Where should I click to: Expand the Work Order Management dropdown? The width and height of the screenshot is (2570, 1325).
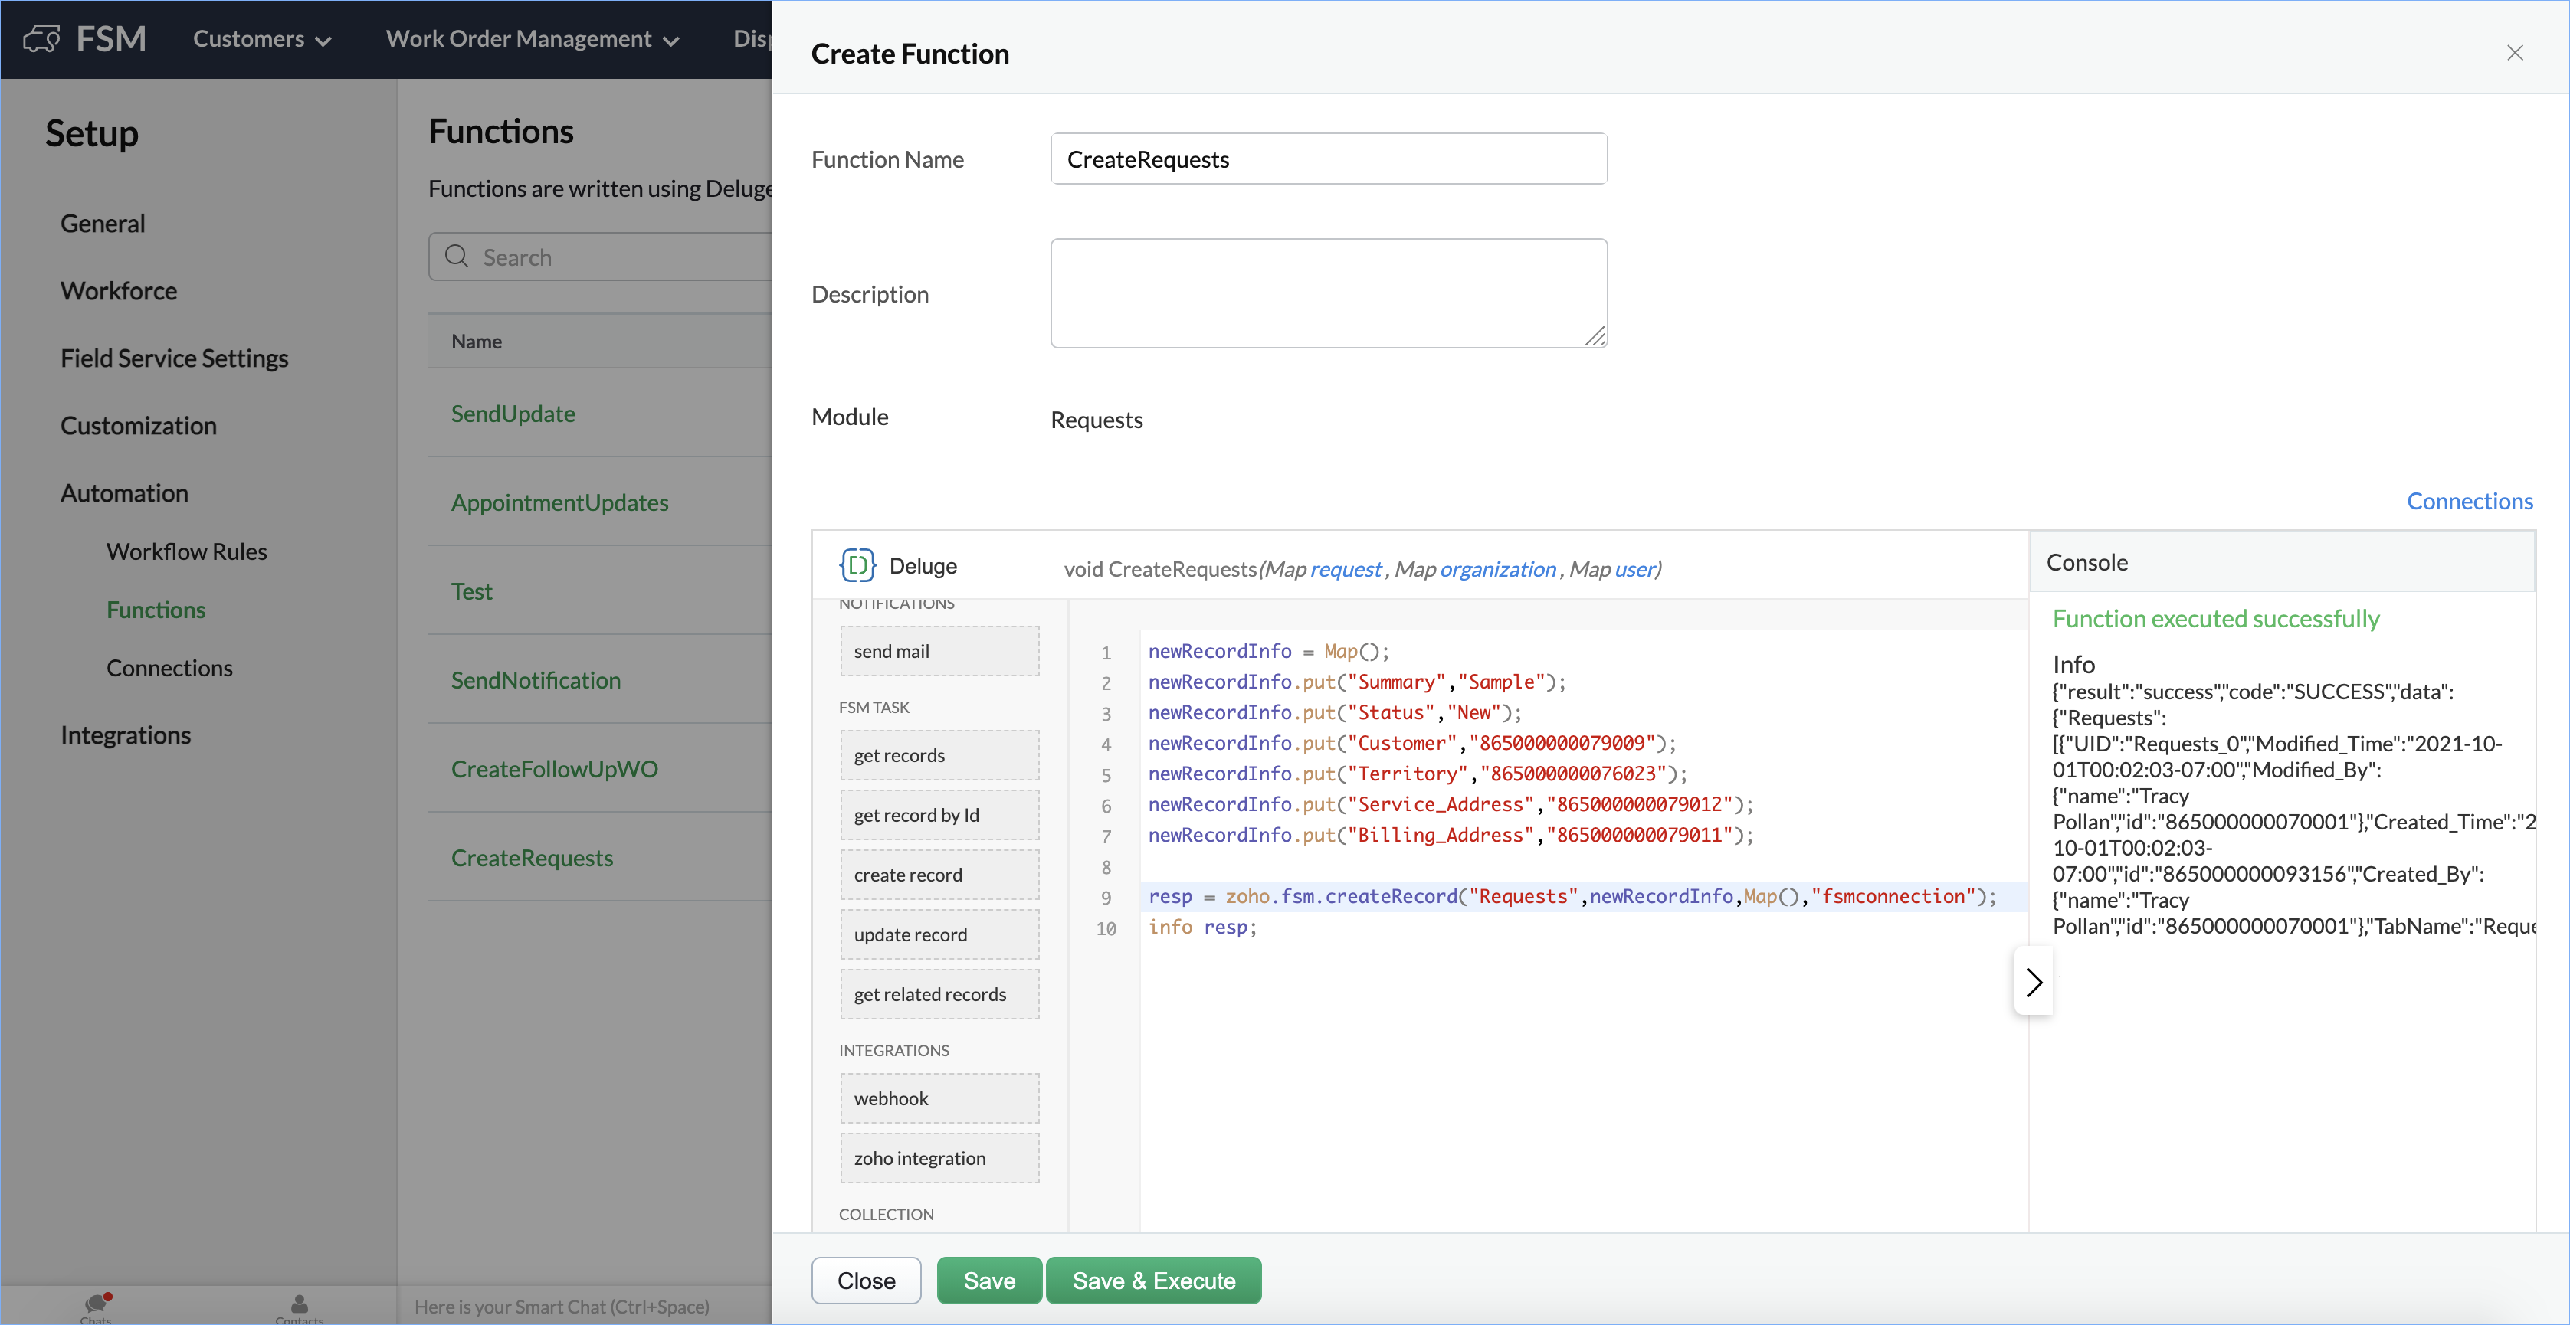532,39
